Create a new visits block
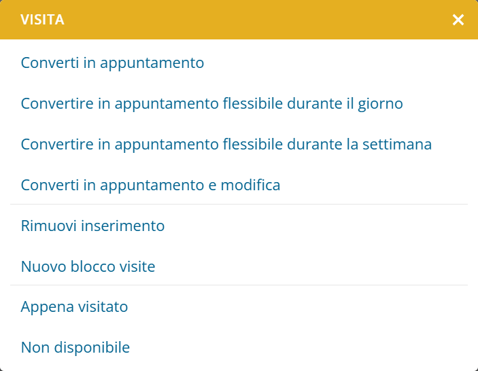This screenshot has height=371, width=478. 88,266
